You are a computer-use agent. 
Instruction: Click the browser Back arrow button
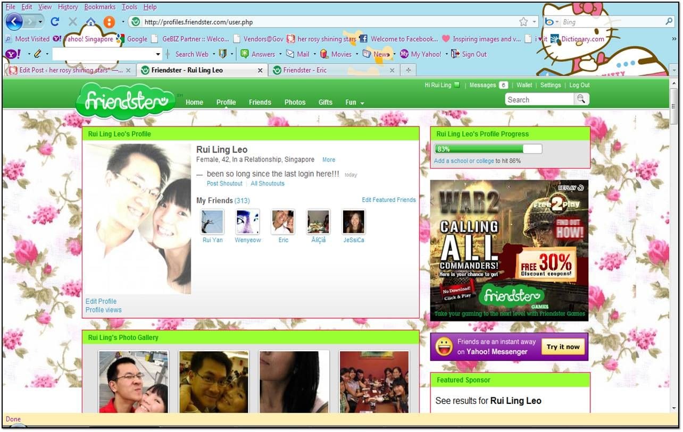pyautogui.click(x=14, y=22)
